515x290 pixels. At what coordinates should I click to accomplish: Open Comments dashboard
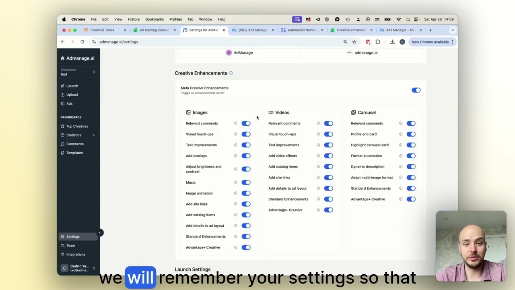tap(75, 144)
